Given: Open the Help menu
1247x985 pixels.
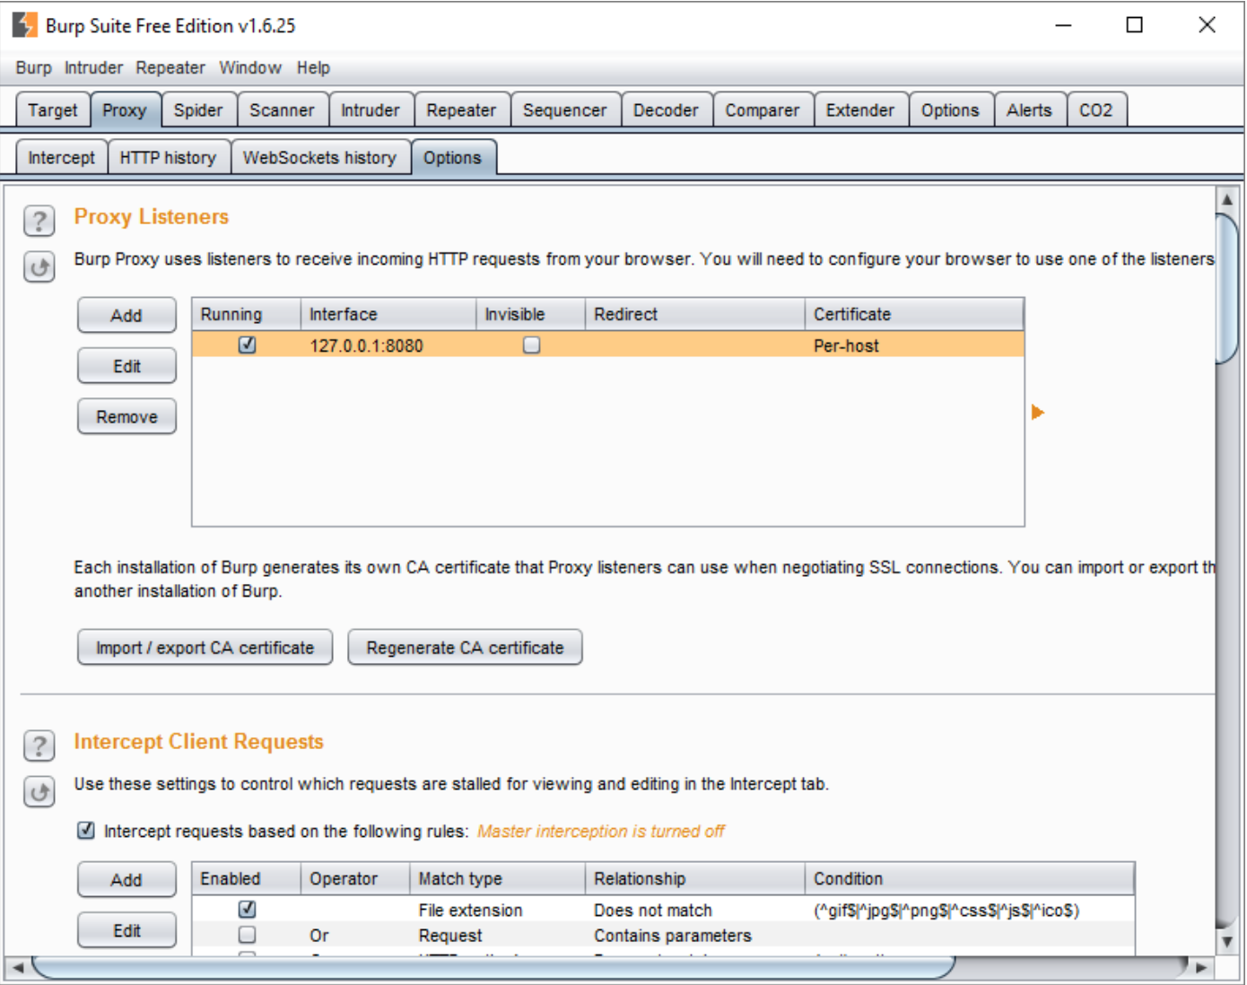Looking at the screenshot, I should pyautogui.click(x=313, y=67).
